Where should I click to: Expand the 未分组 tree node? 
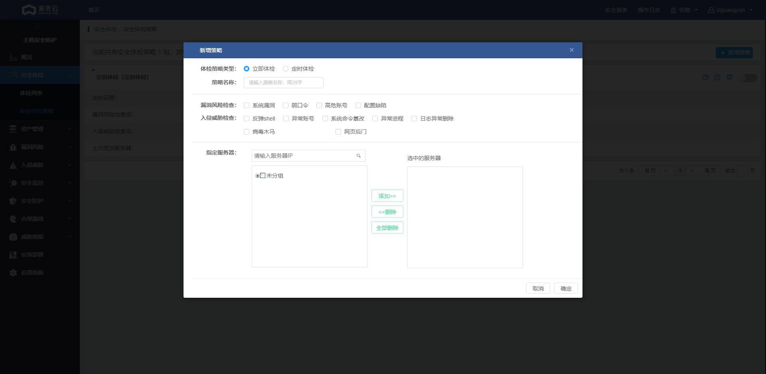257,176
